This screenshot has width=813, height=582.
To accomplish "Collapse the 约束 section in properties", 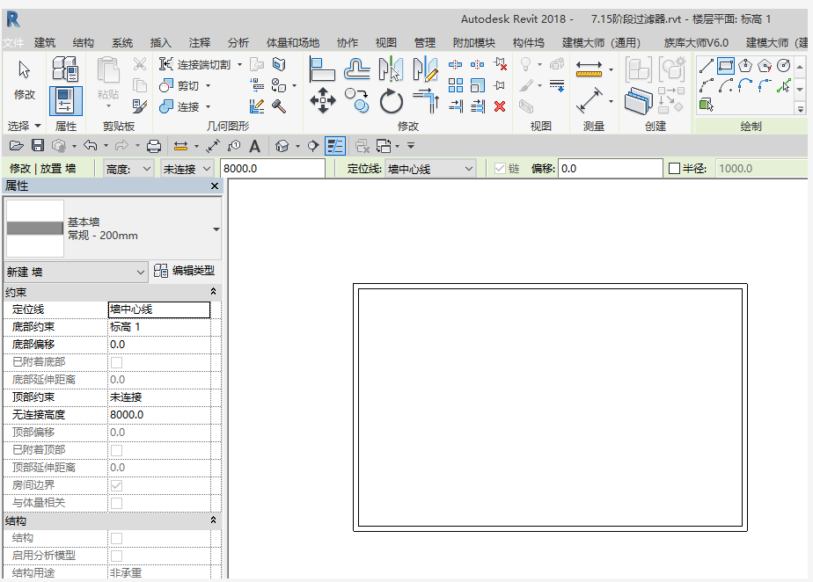I will click(213, 291).
